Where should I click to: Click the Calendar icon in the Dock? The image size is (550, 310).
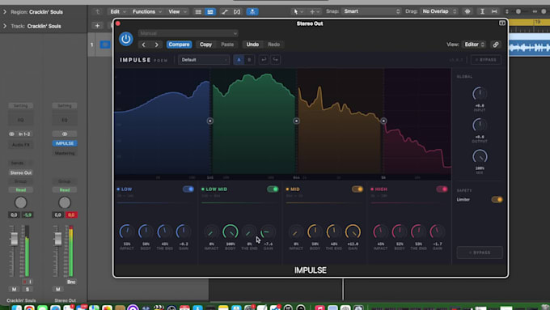point(184,308)
